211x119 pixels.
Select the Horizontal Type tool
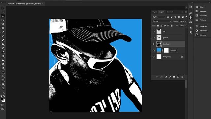click(3, 72)
